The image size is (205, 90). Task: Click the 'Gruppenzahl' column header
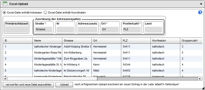[191, 40]
